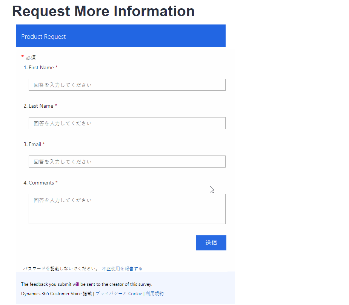
Task: Click inside the Comments text area
Action: (x=127, y=209)
